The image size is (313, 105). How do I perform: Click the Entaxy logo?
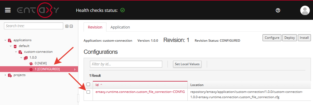38,10
